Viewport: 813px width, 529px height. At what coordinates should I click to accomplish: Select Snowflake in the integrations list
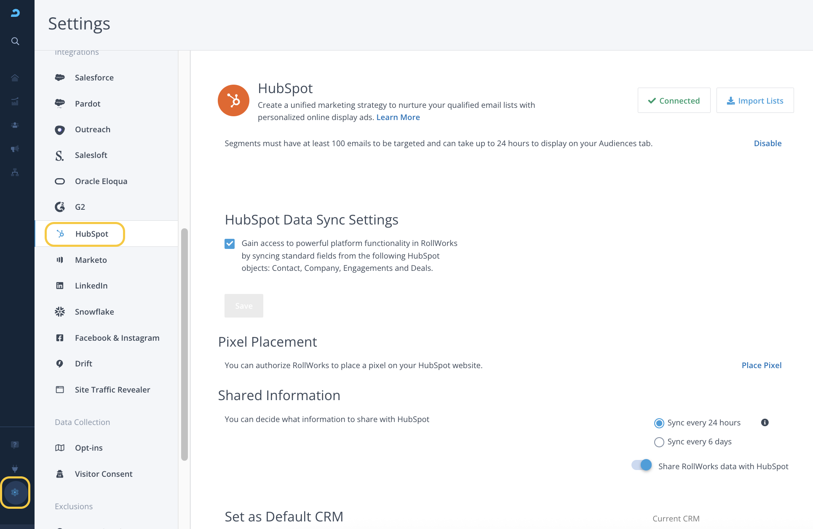click(94, 312)
